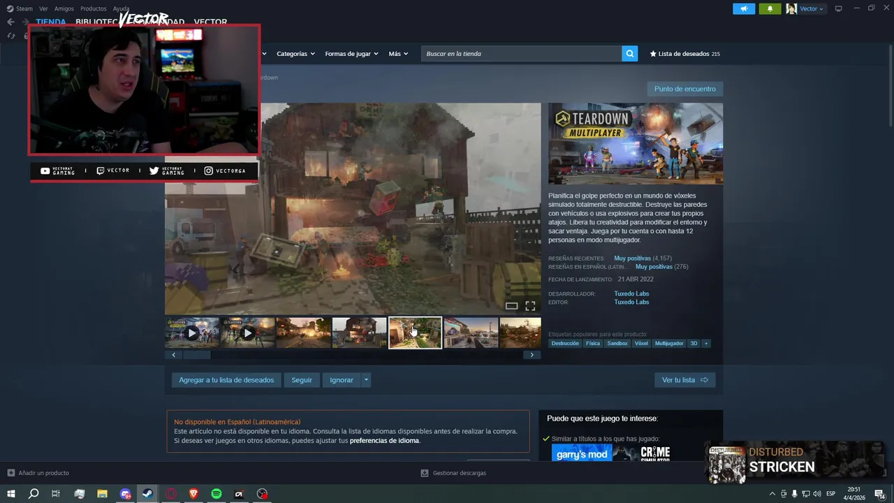Open the preferencias de idioma link
Viewport: 894px width, 503px height.
coord(384,441)
